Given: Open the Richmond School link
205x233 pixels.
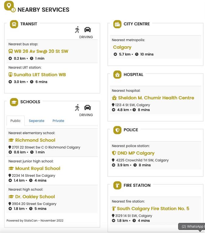Looking at the screenshot, I should pyautogui.click(x=35, y=140).
